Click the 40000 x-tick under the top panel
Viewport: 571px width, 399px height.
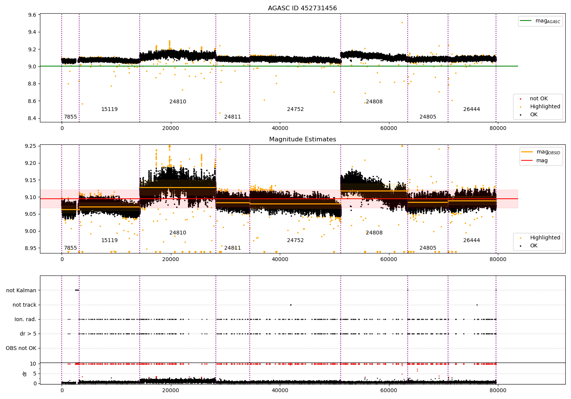click(280, 128)
